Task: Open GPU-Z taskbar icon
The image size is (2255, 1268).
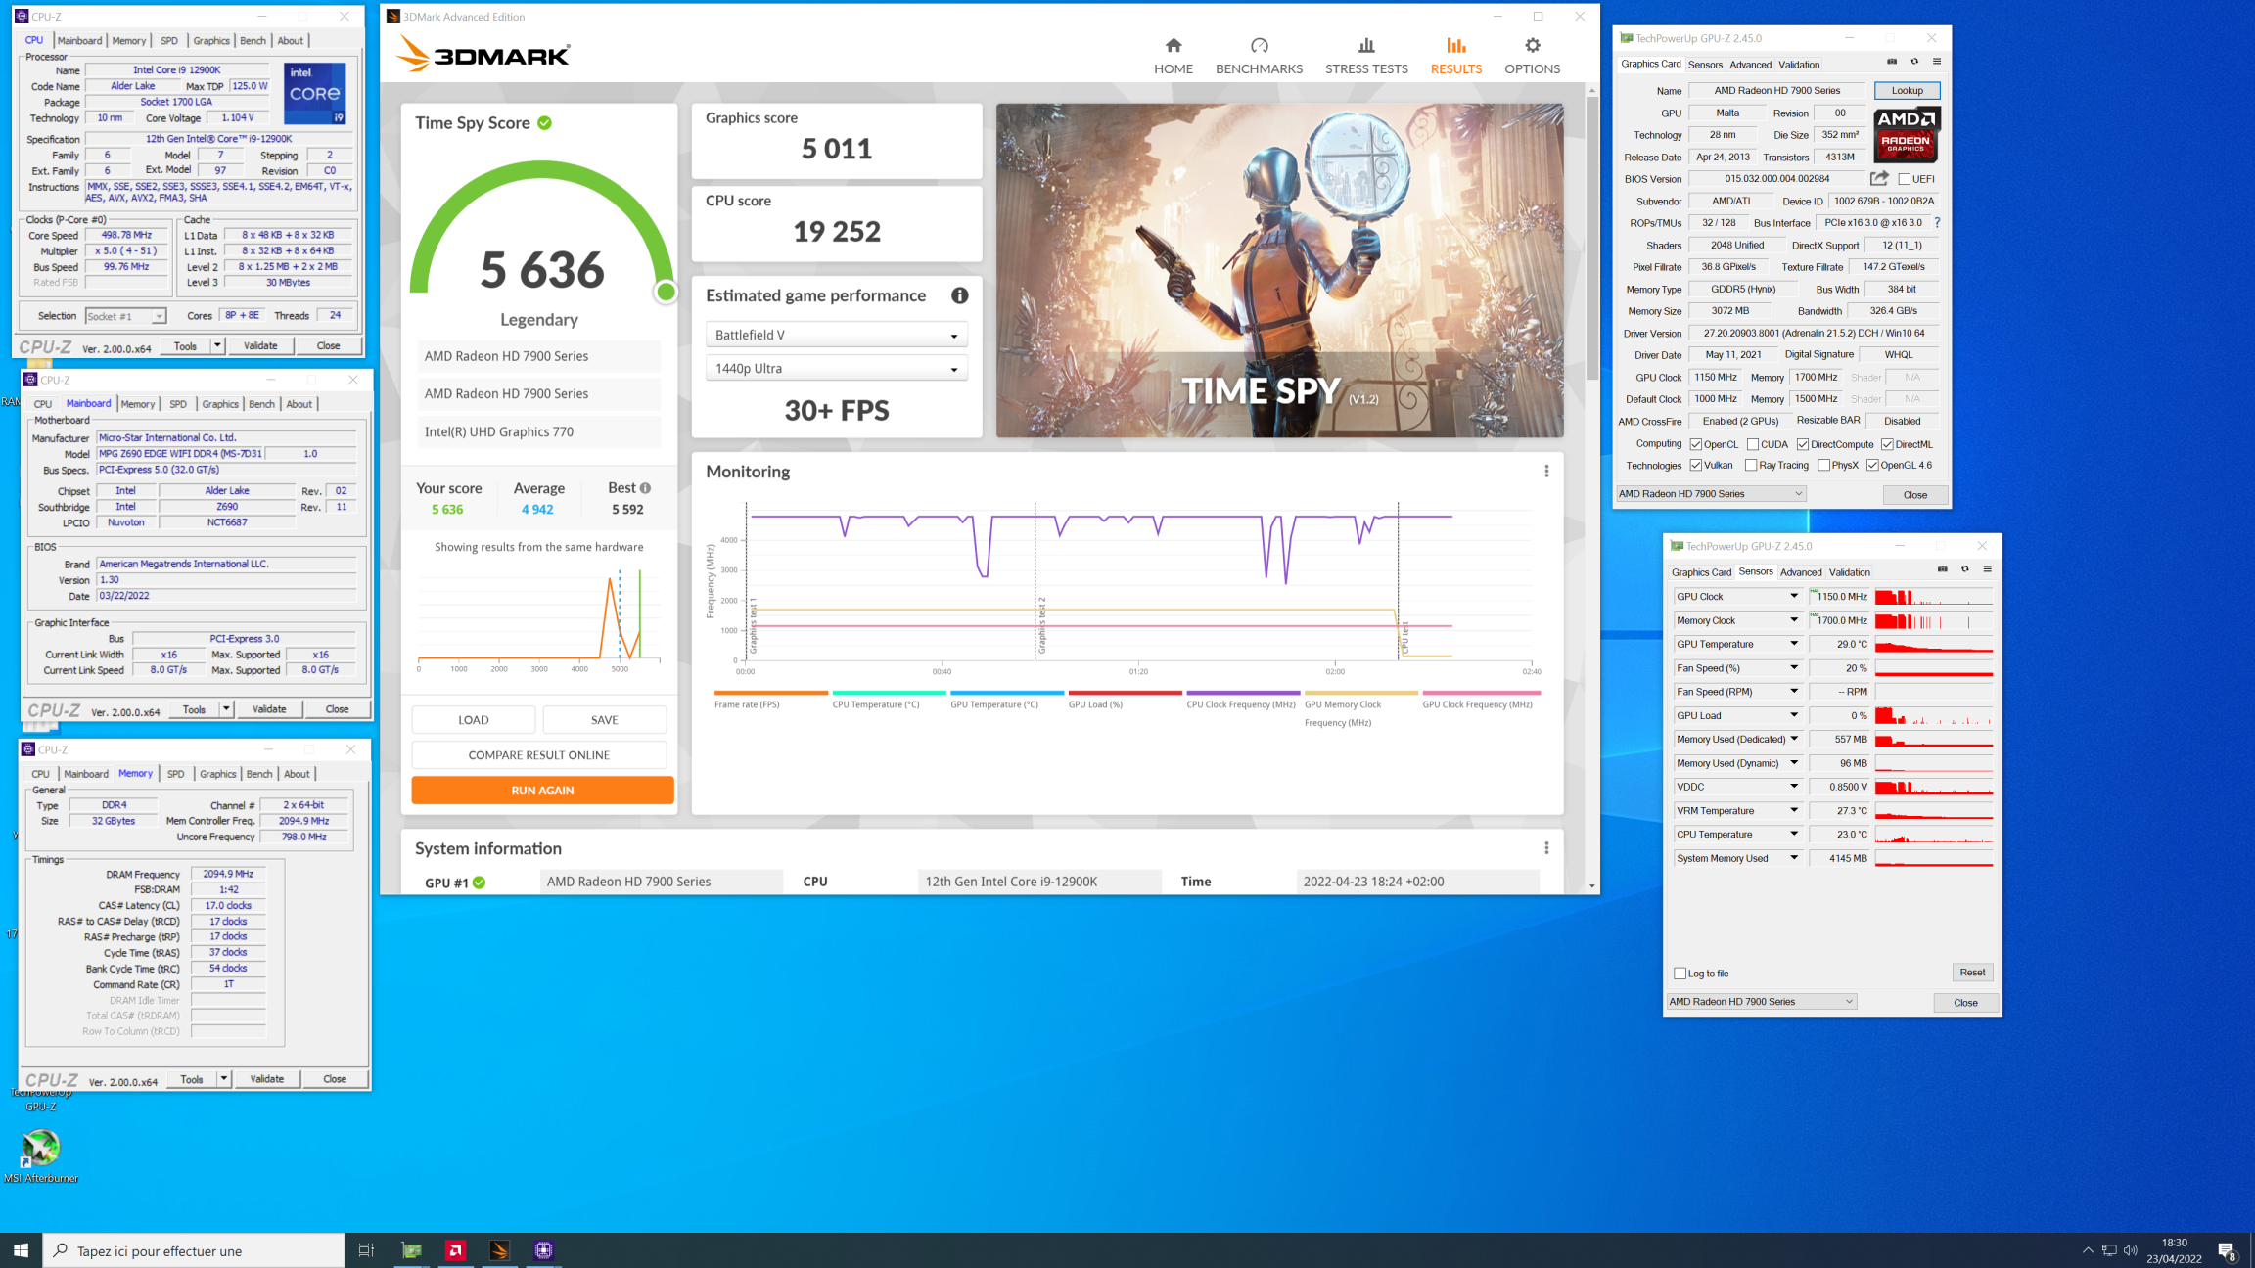Action: click(412, 1250)
